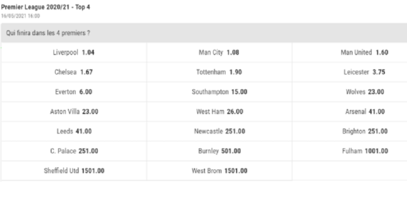This screenshot has width=407, height=197.
Task: Select Arsenal 41.00 odds
Action: 364,111
